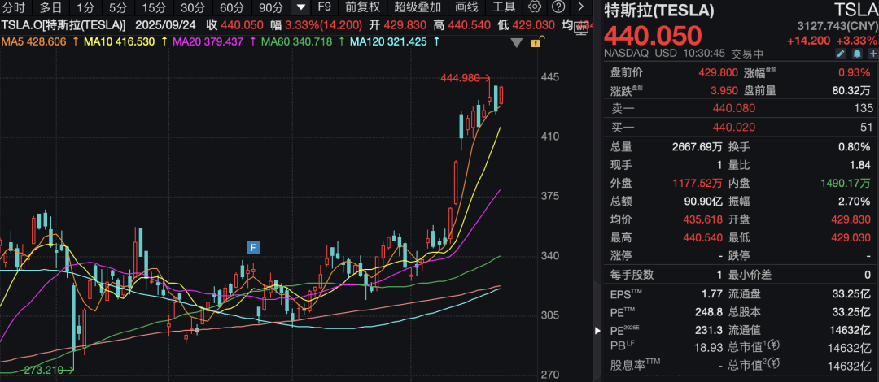Screen dimensions: 879x382
Task: Collapse the quote side panel arrow
Action: [597, 331]
